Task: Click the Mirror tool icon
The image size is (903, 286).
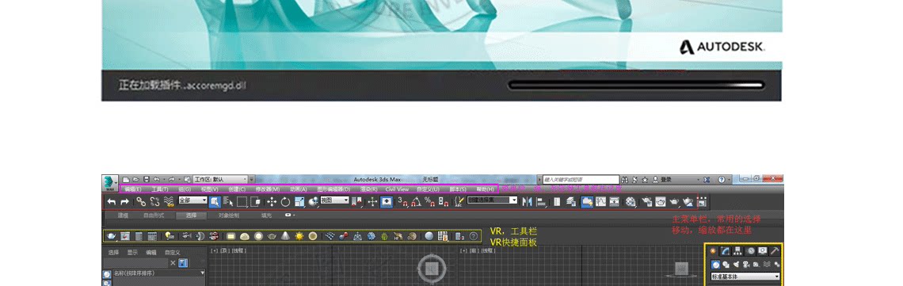Action: pos(527,202)
